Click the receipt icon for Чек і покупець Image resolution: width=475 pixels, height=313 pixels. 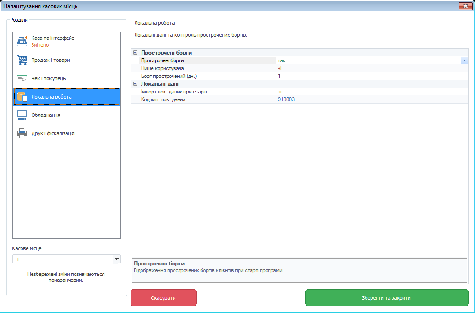[22, 78]
